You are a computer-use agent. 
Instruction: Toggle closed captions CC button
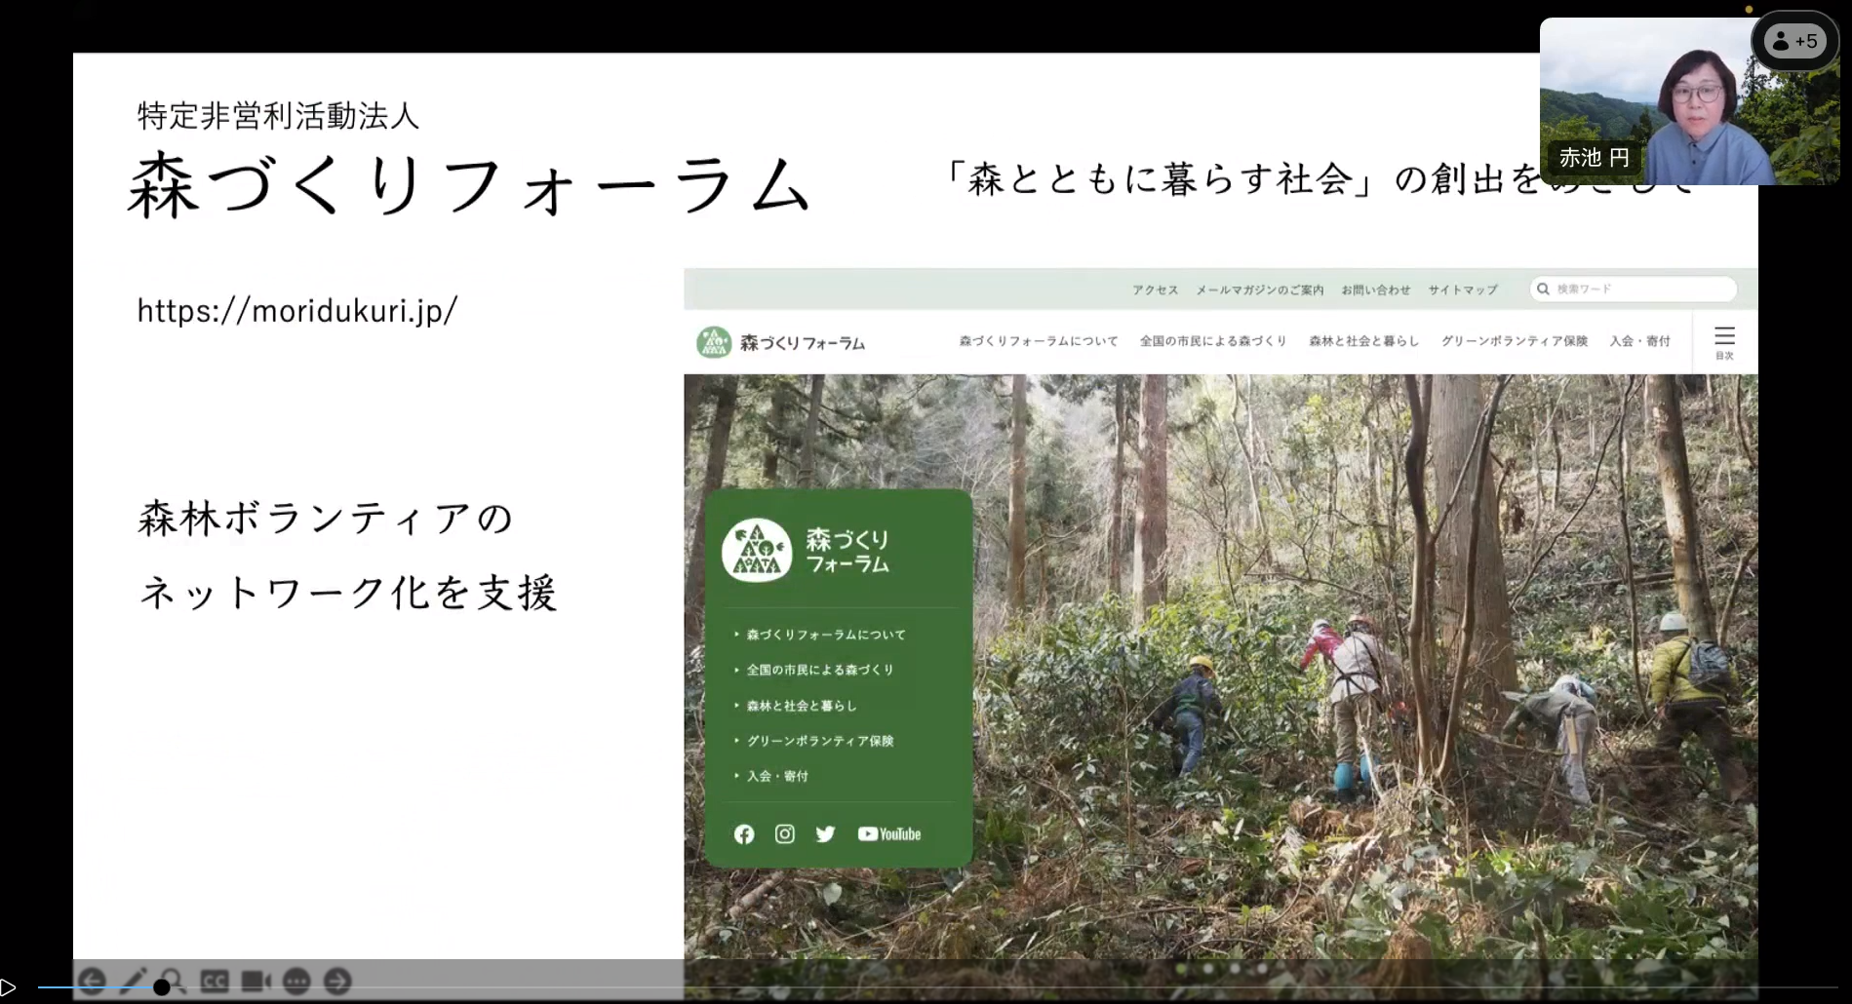pyautogui.click(x=215, y=982)
